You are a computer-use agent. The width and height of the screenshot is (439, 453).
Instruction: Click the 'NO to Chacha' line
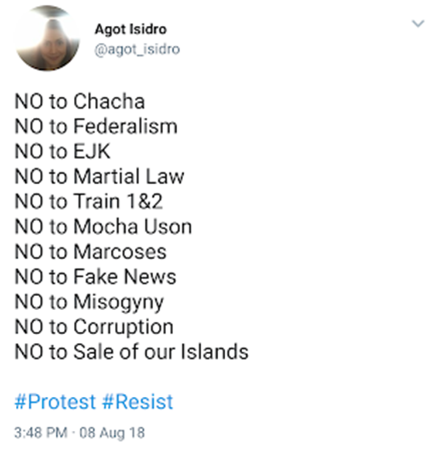pos(79,101)
